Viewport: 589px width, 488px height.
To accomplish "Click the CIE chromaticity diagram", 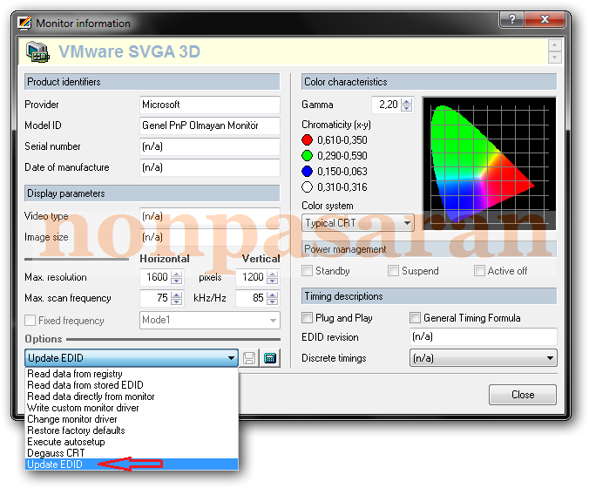I will (x=489, y=163).
